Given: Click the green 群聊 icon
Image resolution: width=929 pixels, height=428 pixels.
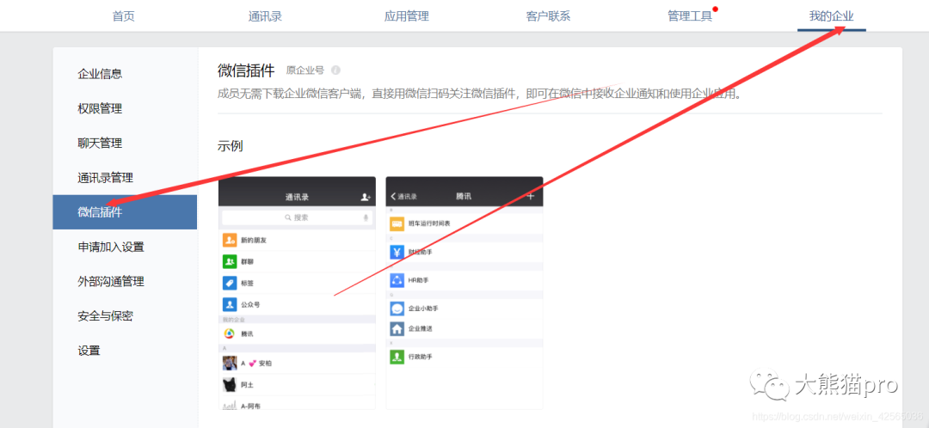Looking at the screenshot, I should click(x=230, y=261).
